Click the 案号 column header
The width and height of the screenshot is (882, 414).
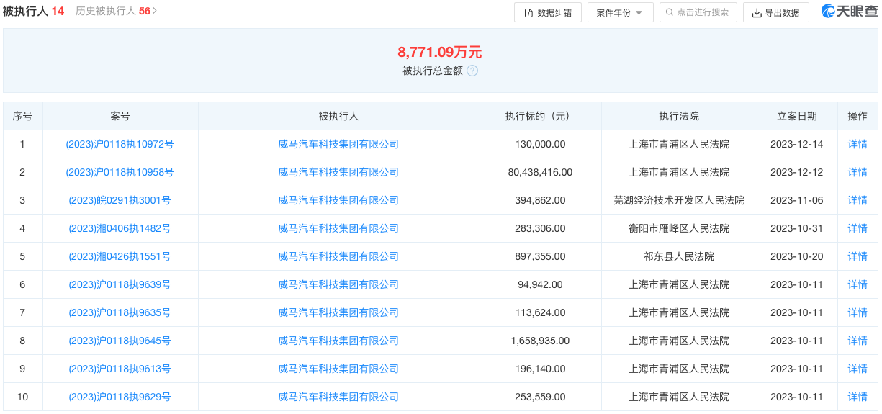[120, 116]
